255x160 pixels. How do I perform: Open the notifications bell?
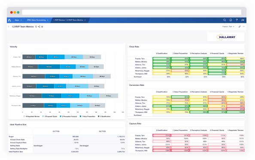231,20
